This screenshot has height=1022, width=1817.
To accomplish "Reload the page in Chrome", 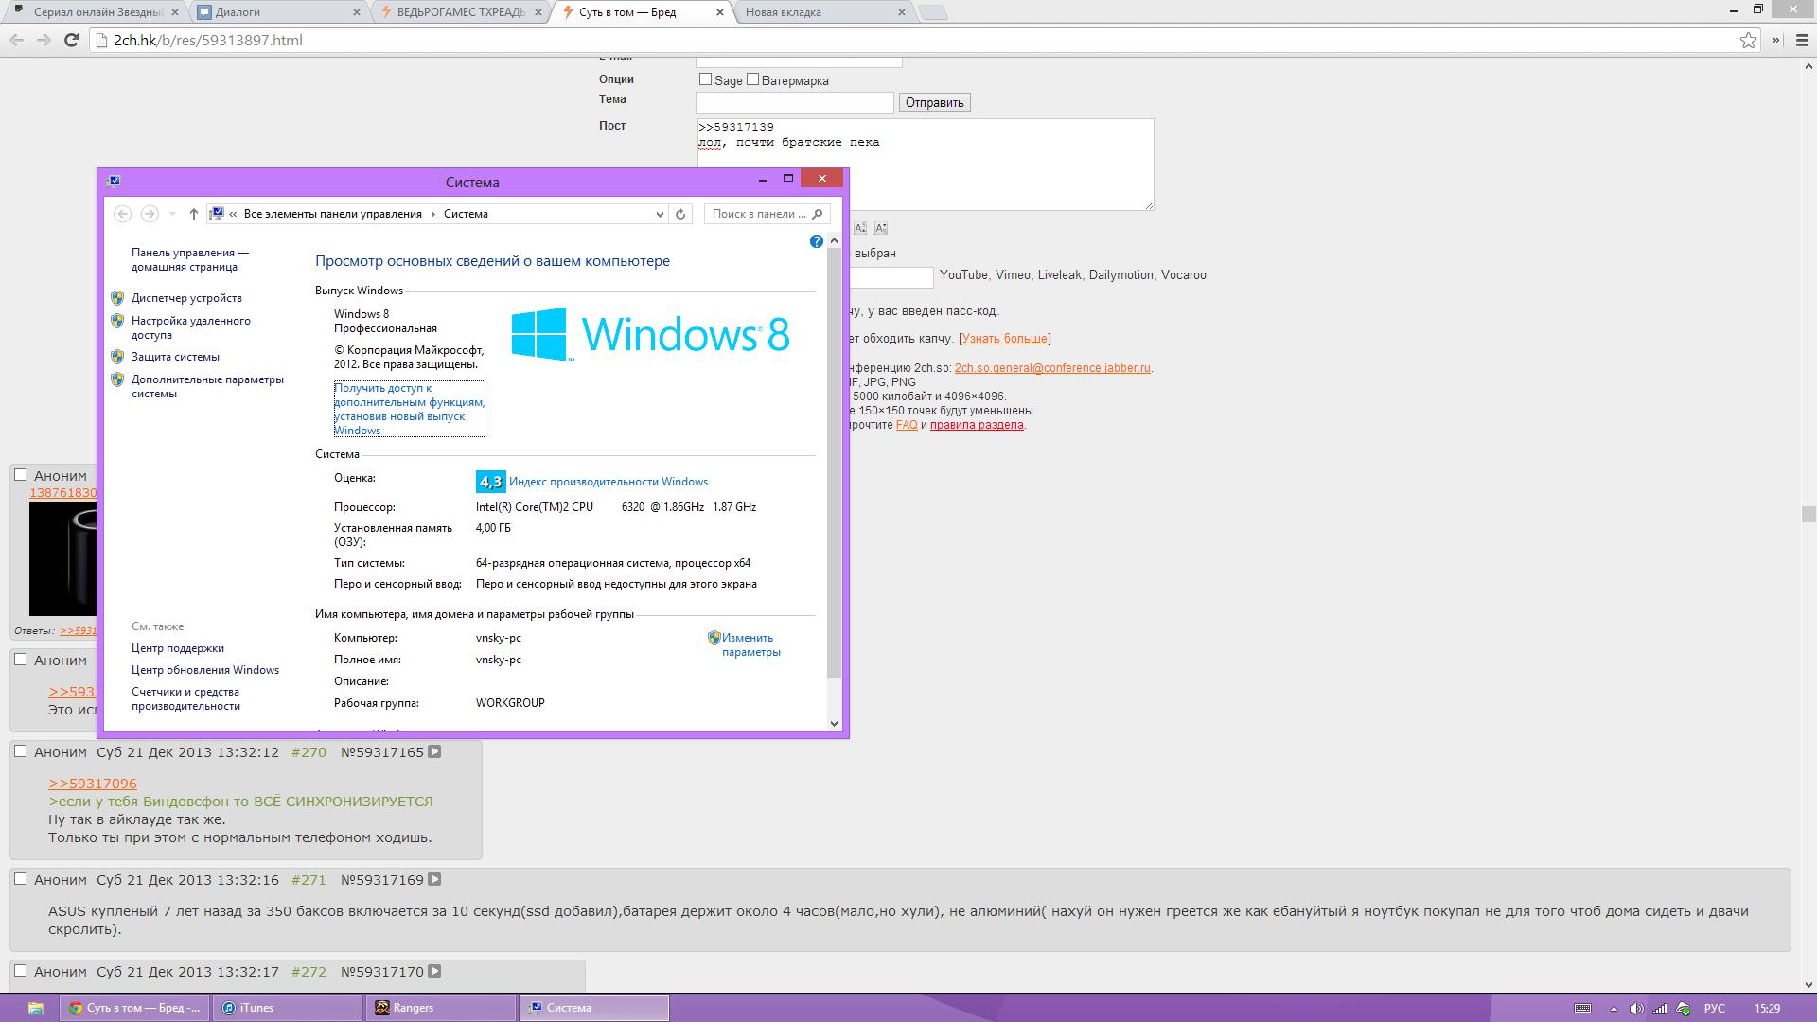I will [71, 40].
